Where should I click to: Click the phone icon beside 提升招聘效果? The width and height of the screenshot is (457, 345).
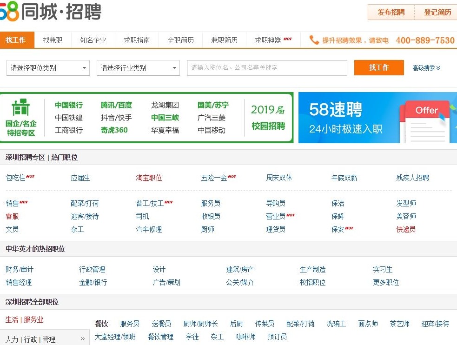314,40
